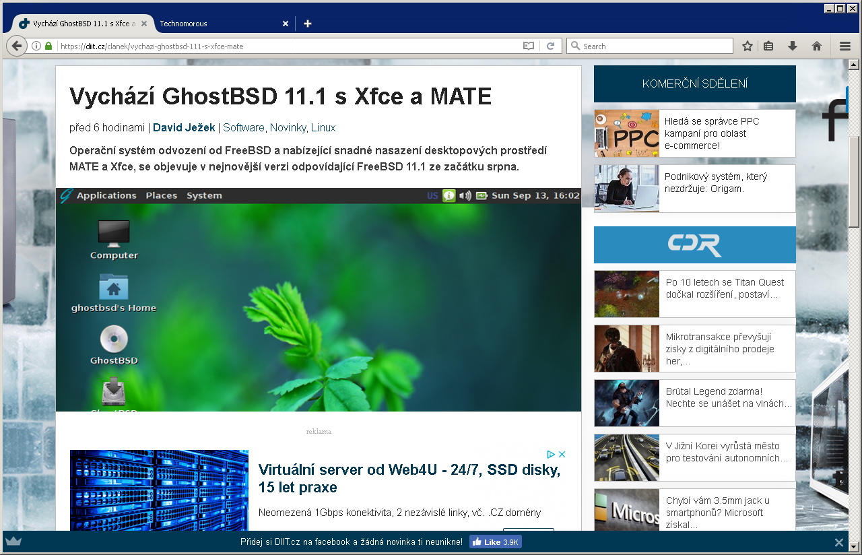
Task: Open the Hledá se správce PPC article
Action: (x=712, y=133)
